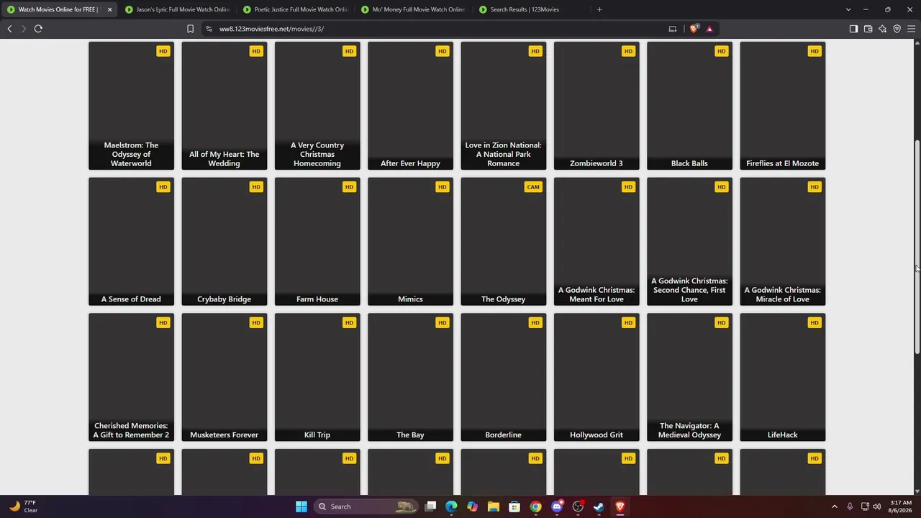921x518 pixels.
Task: Click the microphone icon in system tray
Action: (850, 506)
